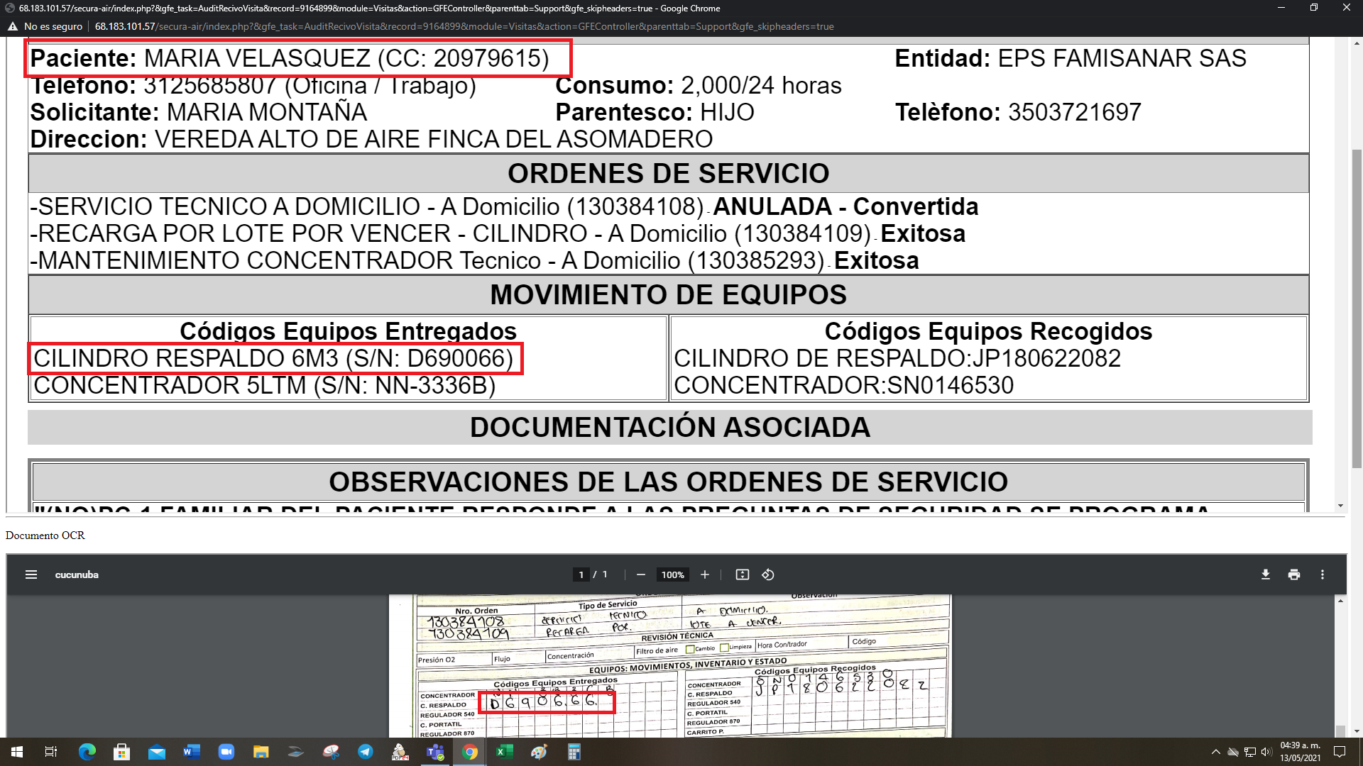Image resolution: width=1363 pixels, height=766 pixels.
Task: Open network settings tray icon
Action: click(1250, 752)
